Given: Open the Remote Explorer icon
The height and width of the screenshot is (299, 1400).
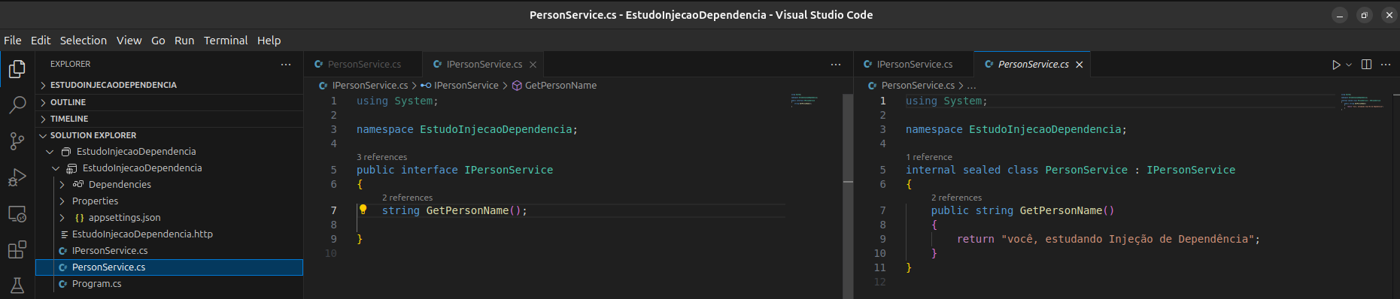Looking at the screenshot, I should tap(17, 214).
